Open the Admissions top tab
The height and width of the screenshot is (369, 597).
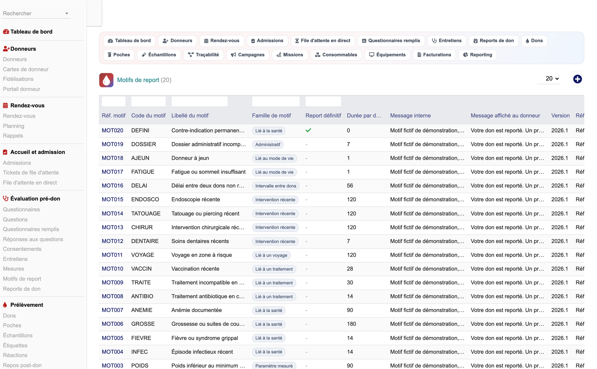coord(267,41)
